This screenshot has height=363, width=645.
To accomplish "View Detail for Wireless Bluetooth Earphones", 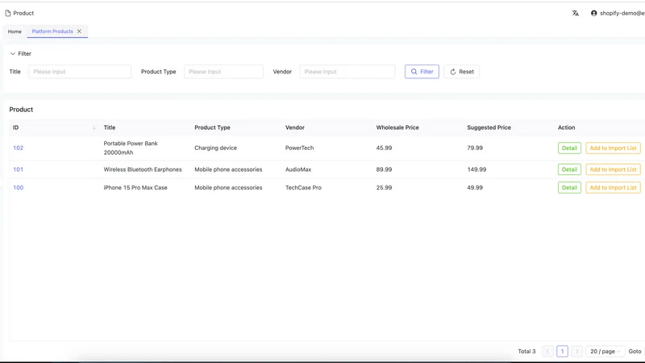I will pyautogui.click(x=569, y=169).
